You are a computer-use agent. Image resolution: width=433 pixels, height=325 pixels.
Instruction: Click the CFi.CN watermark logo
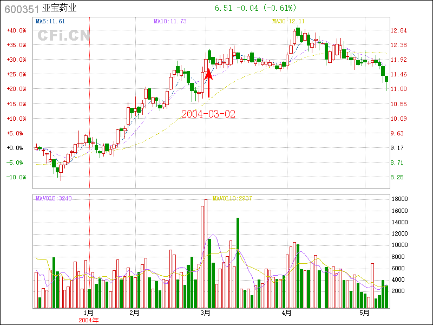(x=64, y=36)
